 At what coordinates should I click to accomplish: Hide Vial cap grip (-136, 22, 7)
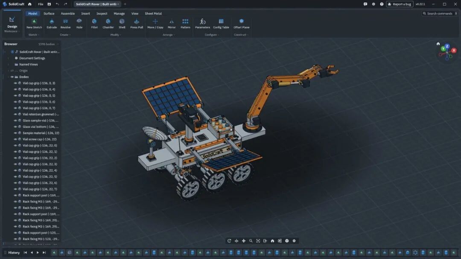[15, 189]
